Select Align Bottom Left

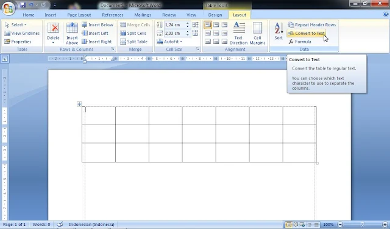(x=208, y=42)
